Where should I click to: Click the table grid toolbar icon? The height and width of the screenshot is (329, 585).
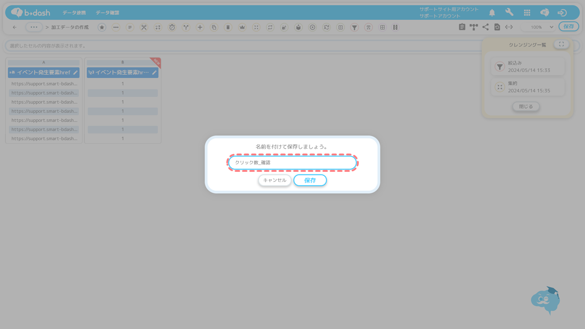click(383, 27)
